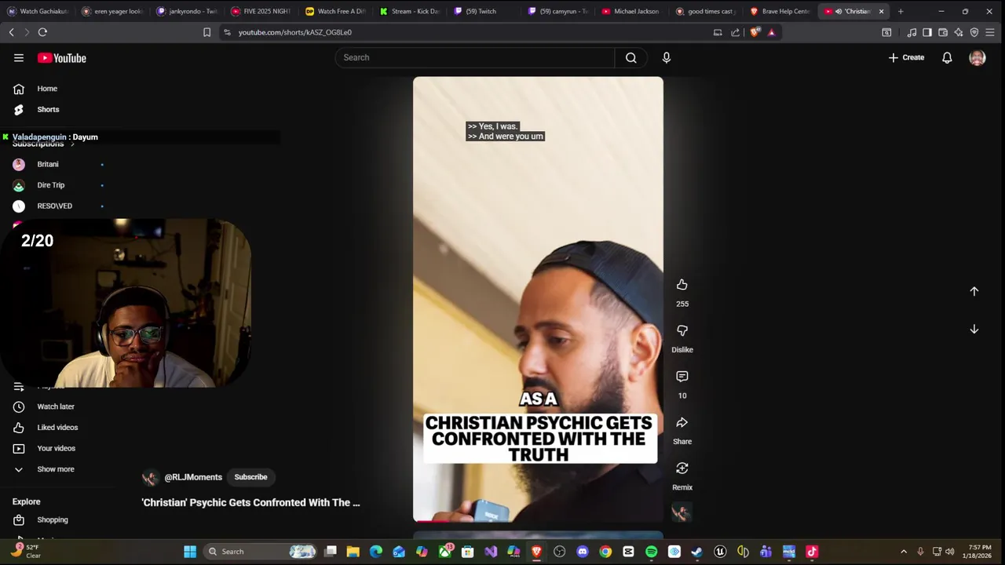Dislike the Shorts video

[682, 331]
